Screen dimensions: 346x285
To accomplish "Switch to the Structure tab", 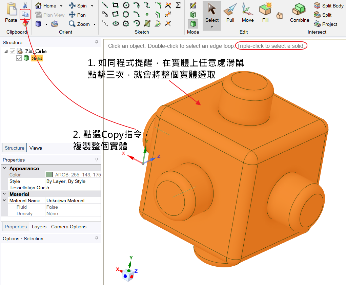I will pos(15,148).
